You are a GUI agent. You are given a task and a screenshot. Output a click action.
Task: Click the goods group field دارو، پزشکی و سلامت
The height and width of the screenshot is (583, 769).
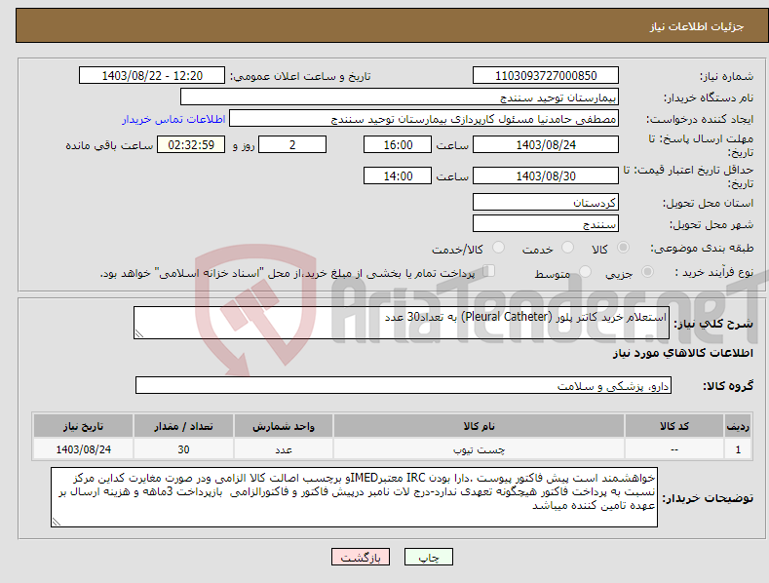pos(404,385)
